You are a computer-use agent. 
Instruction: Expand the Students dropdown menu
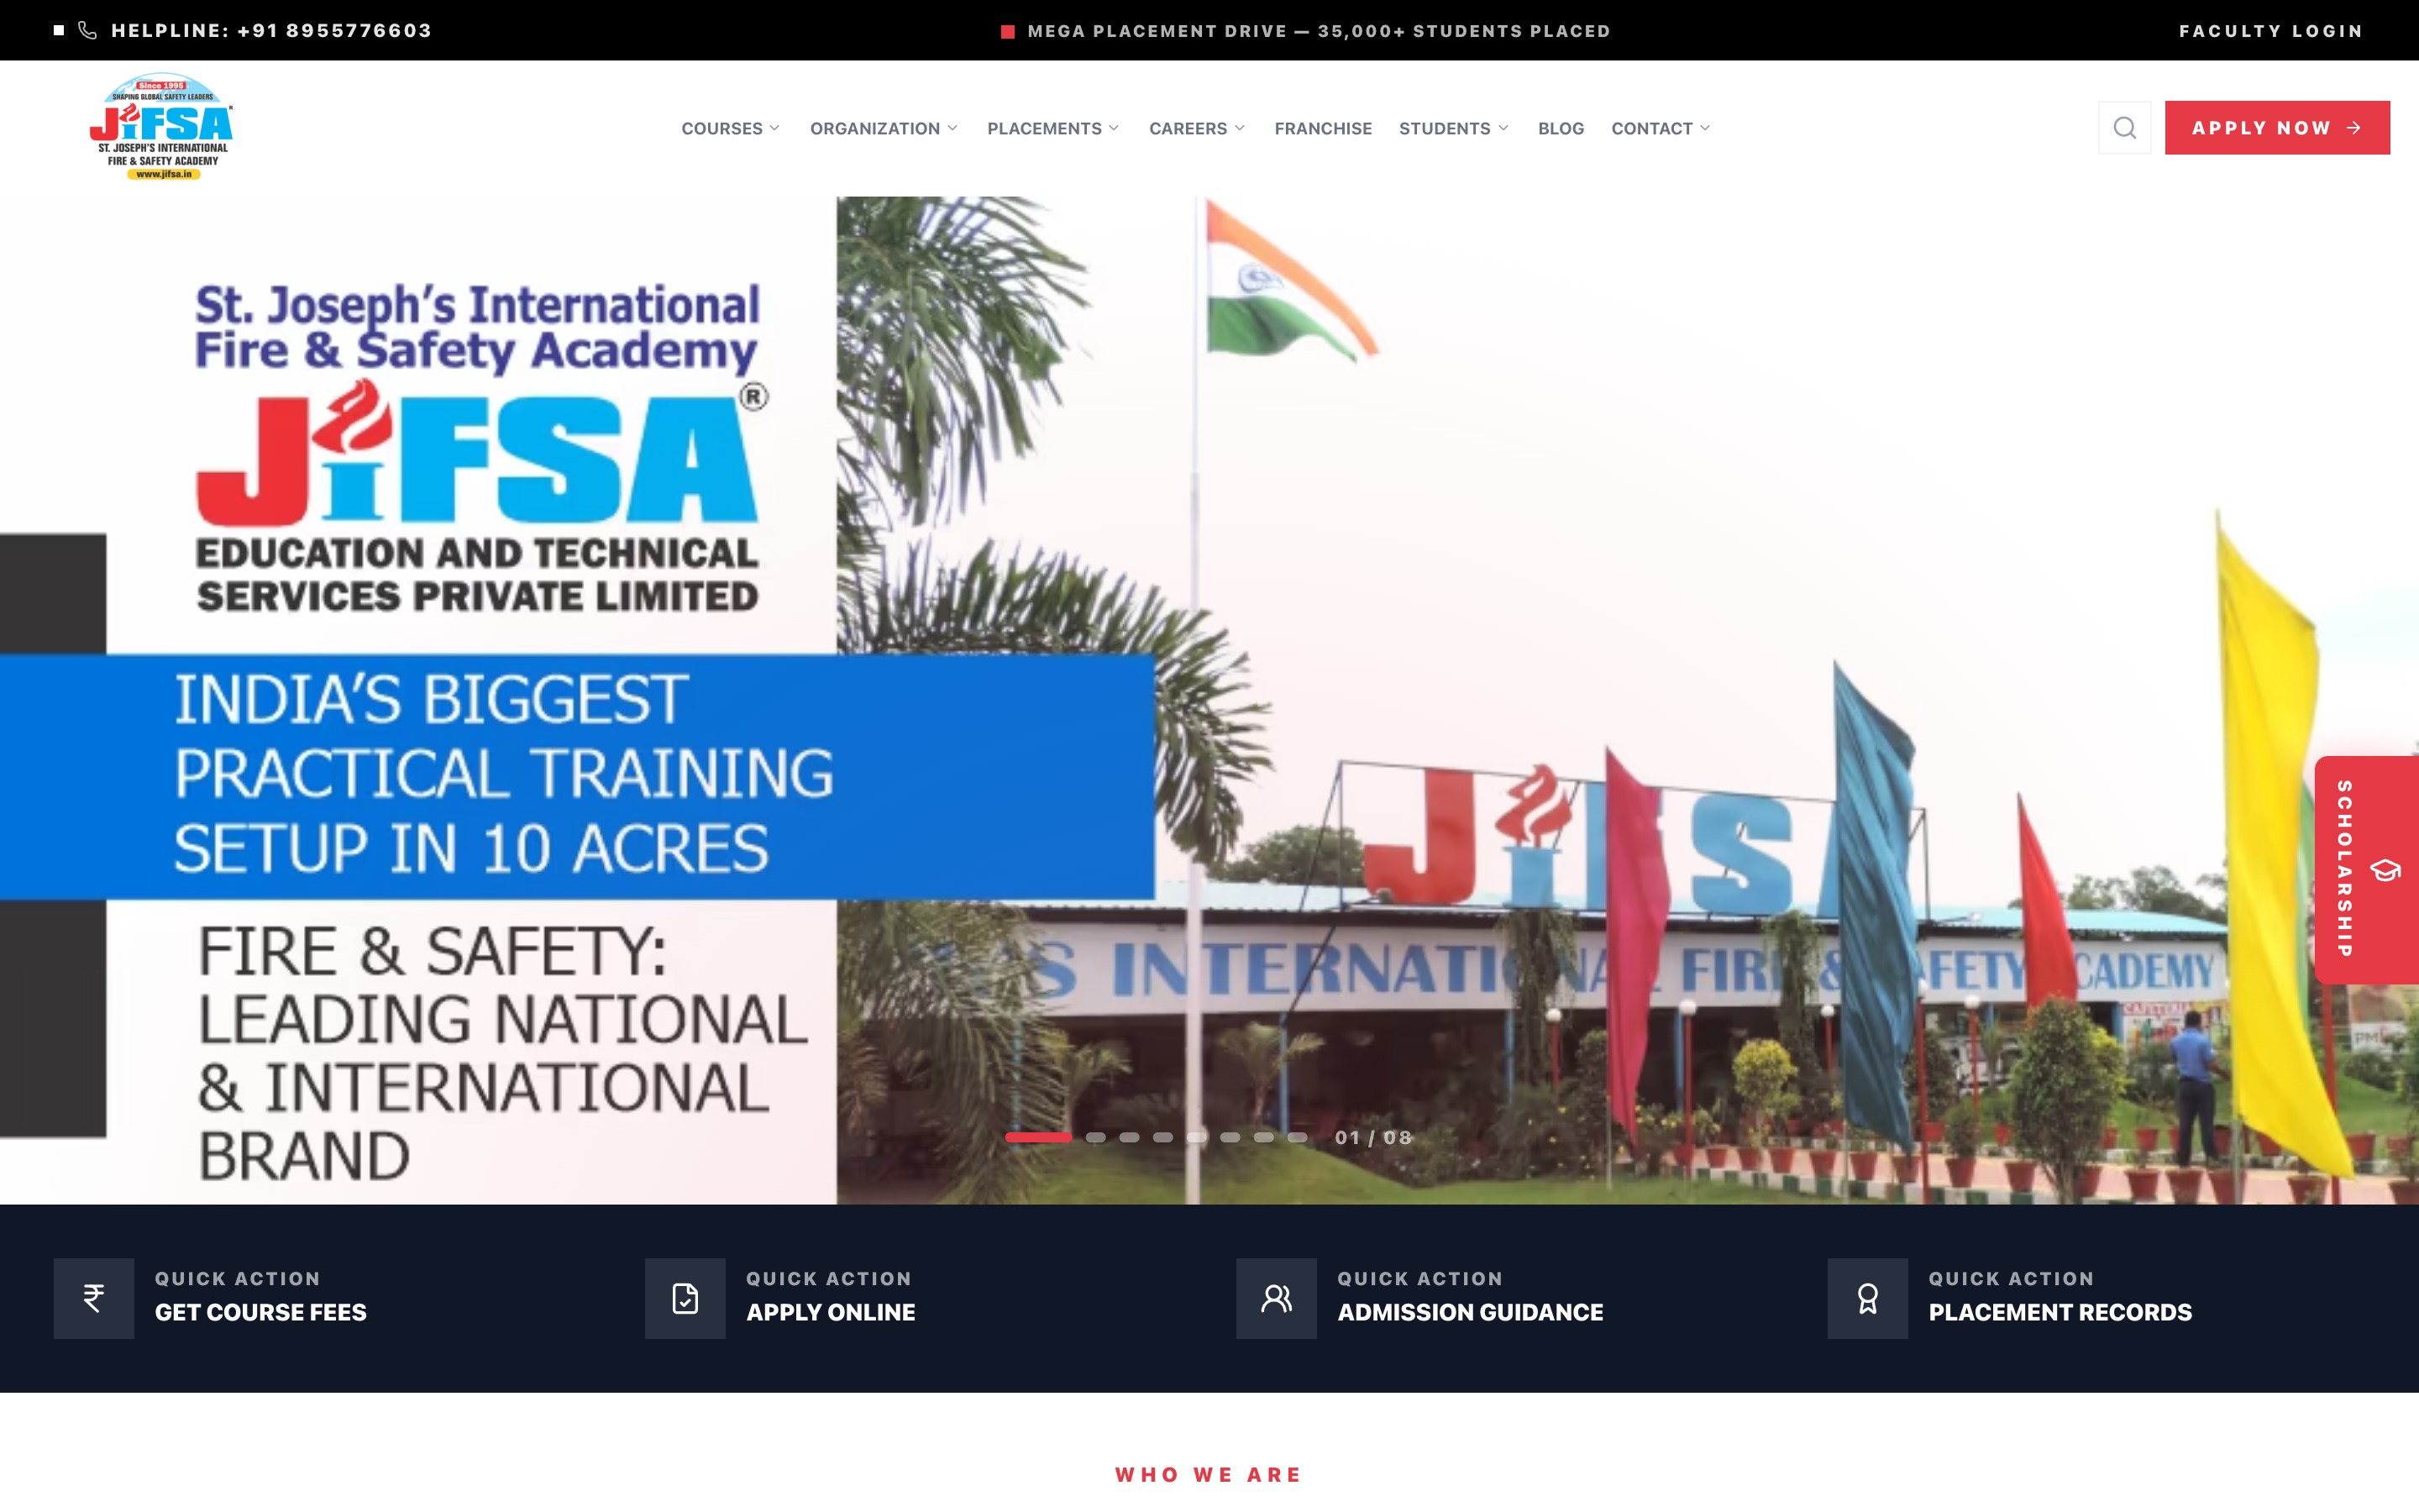coord(1453,128)
